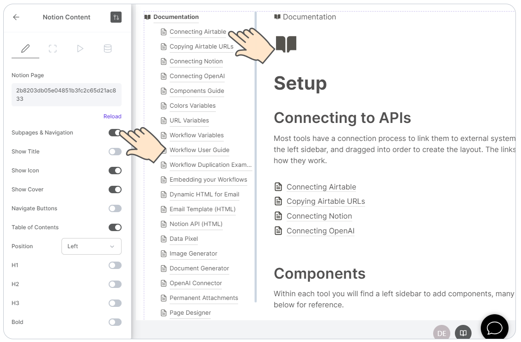This screenshot has height=342, width=521.
Task: Click page icon next to Colors Variables
Action: tap(164, 106)
